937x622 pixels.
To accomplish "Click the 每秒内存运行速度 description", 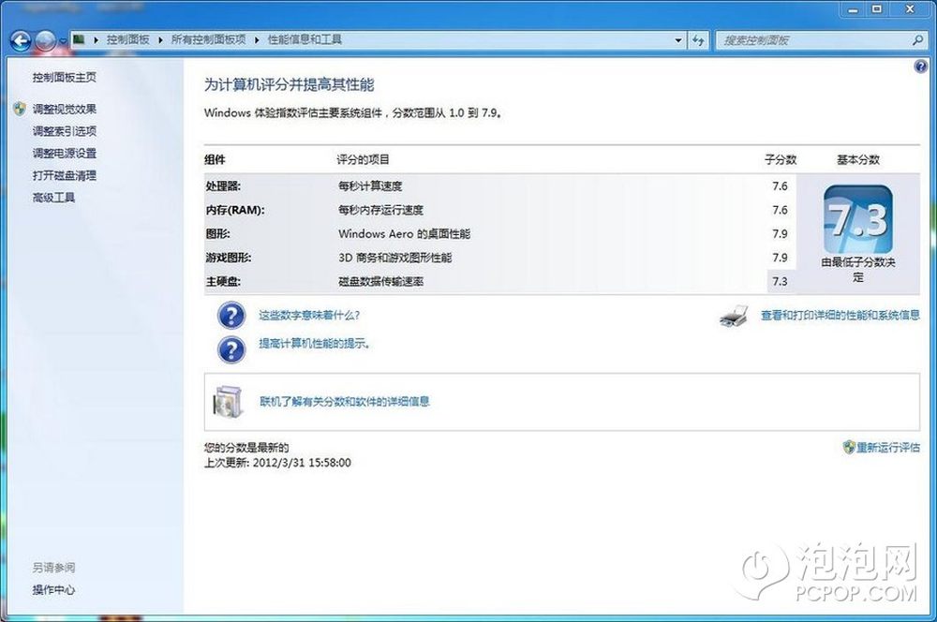I will coord(380,210).
